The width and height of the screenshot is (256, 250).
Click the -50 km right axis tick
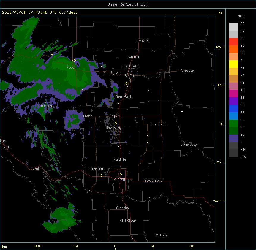click(x=218, y=162)
